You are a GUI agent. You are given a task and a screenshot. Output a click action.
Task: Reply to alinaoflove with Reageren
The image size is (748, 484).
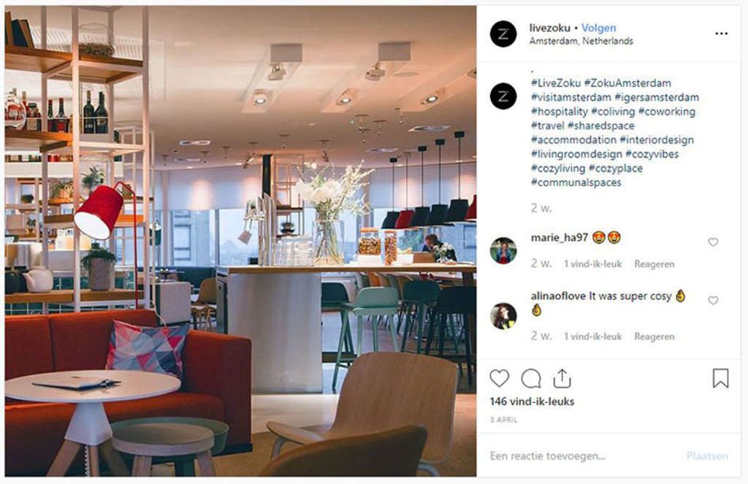[x=654, y=337]
